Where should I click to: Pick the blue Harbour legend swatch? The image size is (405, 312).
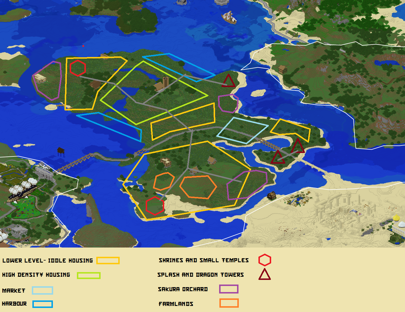[42, 304]
